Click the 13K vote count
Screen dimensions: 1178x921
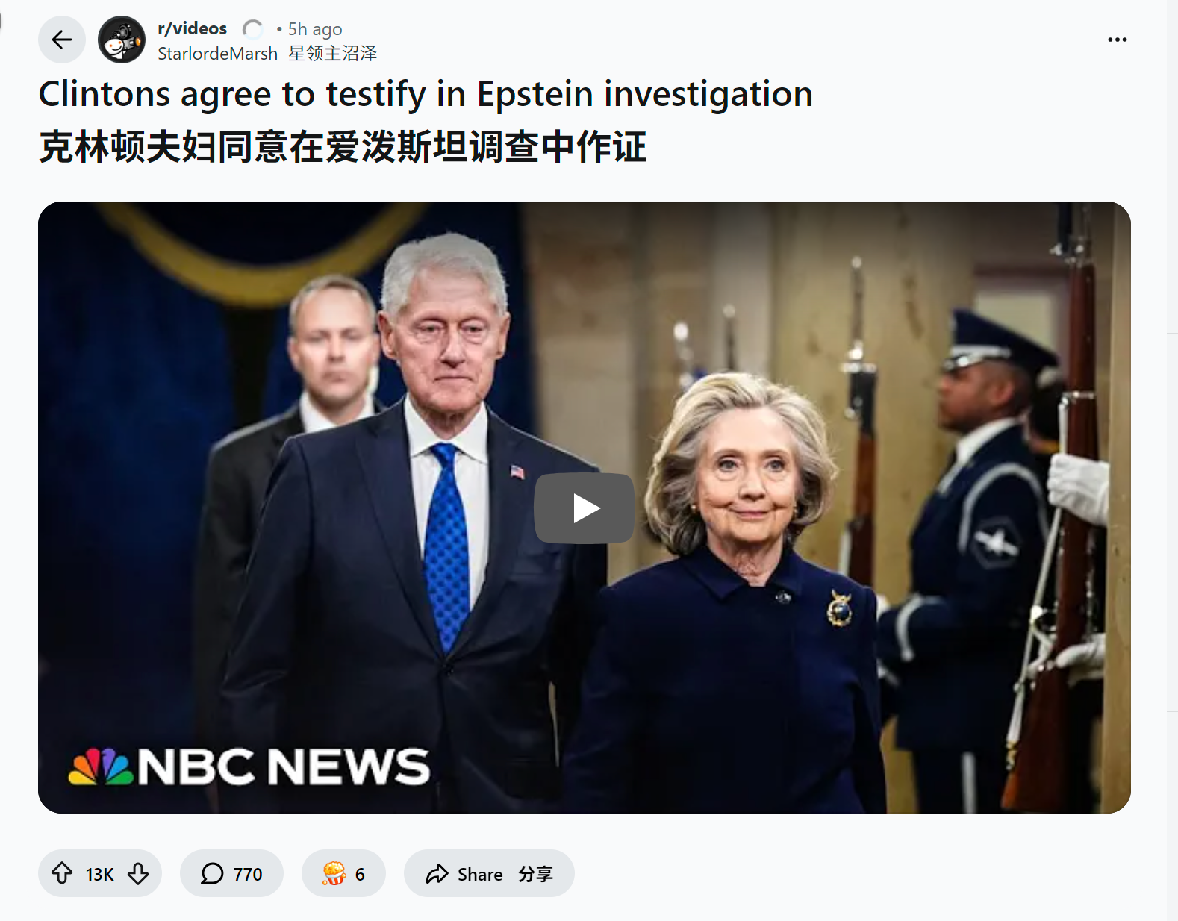click(x=99, y=874)
